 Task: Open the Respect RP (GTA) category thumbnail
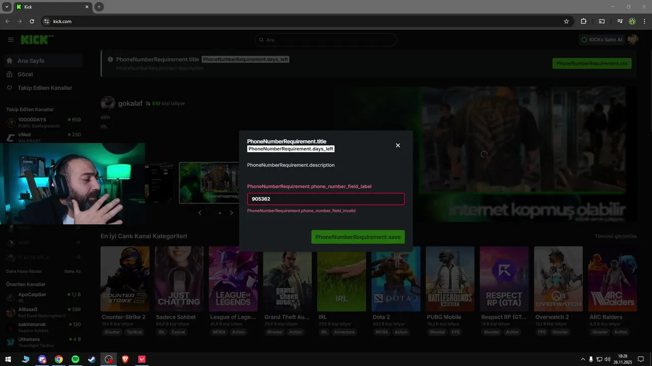pos(504,279)
